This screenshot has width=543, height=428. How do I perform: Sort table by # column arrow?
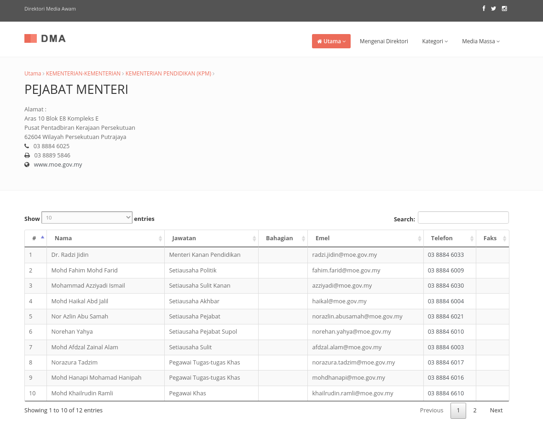(x=43, y=237)
